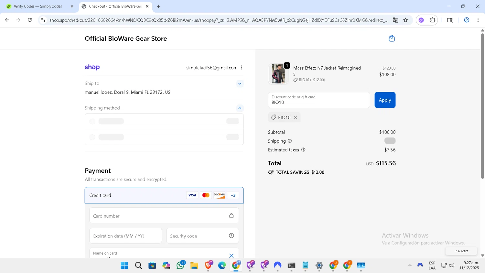Open the Extensions puzzle menu
The width and height of the screenshot is (485, 273).
point(433,20)
